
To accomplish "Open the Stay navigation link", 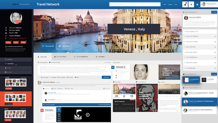I will point(176,4).
